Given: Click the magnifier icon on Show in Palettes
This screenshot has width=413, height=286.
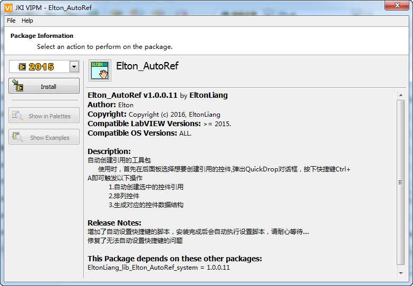Looking at the screenshot, I should point(17,116).
